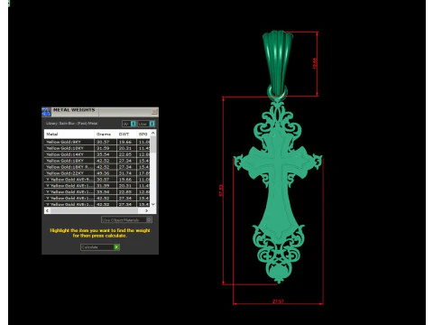Click the horizontal scroll right arrow
The width and height of the screenshot is (433, 325).
(x=146, y=210)
